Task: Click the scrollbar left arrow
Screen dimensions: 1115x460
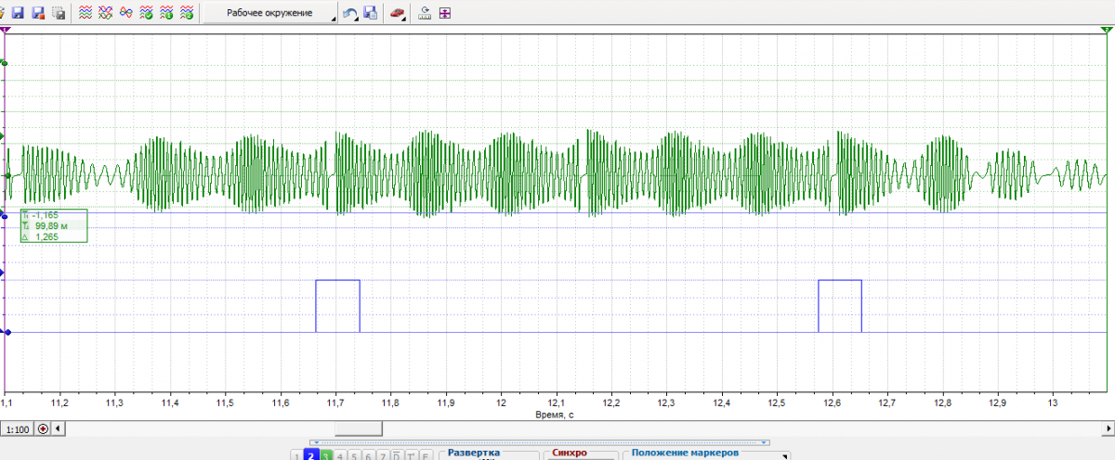Action: click(59, 429)
